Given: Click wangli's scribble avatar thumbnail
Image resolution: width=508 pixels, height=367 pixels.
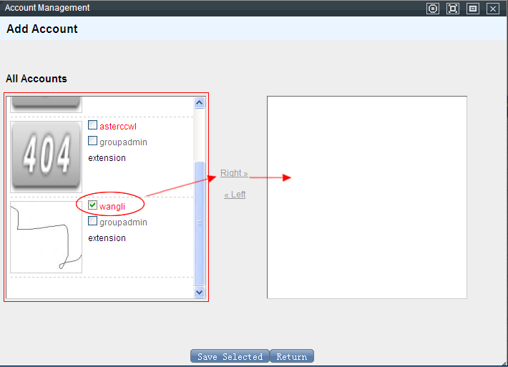Looking at the screenshot, I should [47, 237].
